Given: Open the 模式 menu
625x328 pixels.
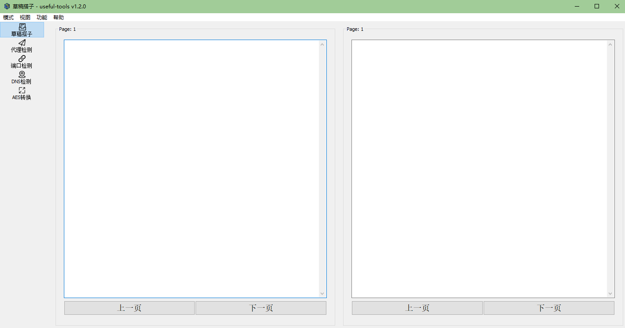Looking at the screenshot, I should (8, 18).
